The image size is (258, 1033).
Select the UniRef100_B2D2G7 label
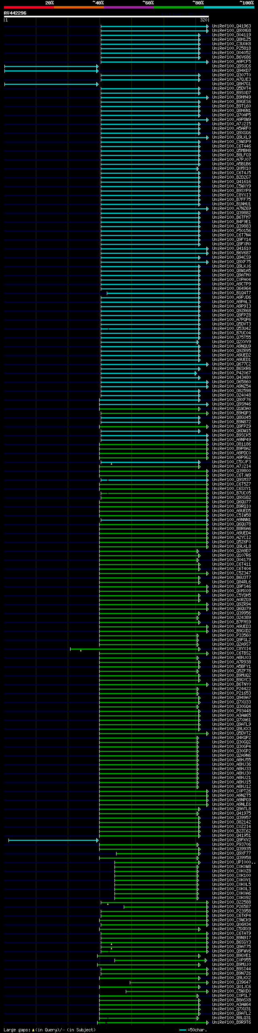[x=231, y=177]
